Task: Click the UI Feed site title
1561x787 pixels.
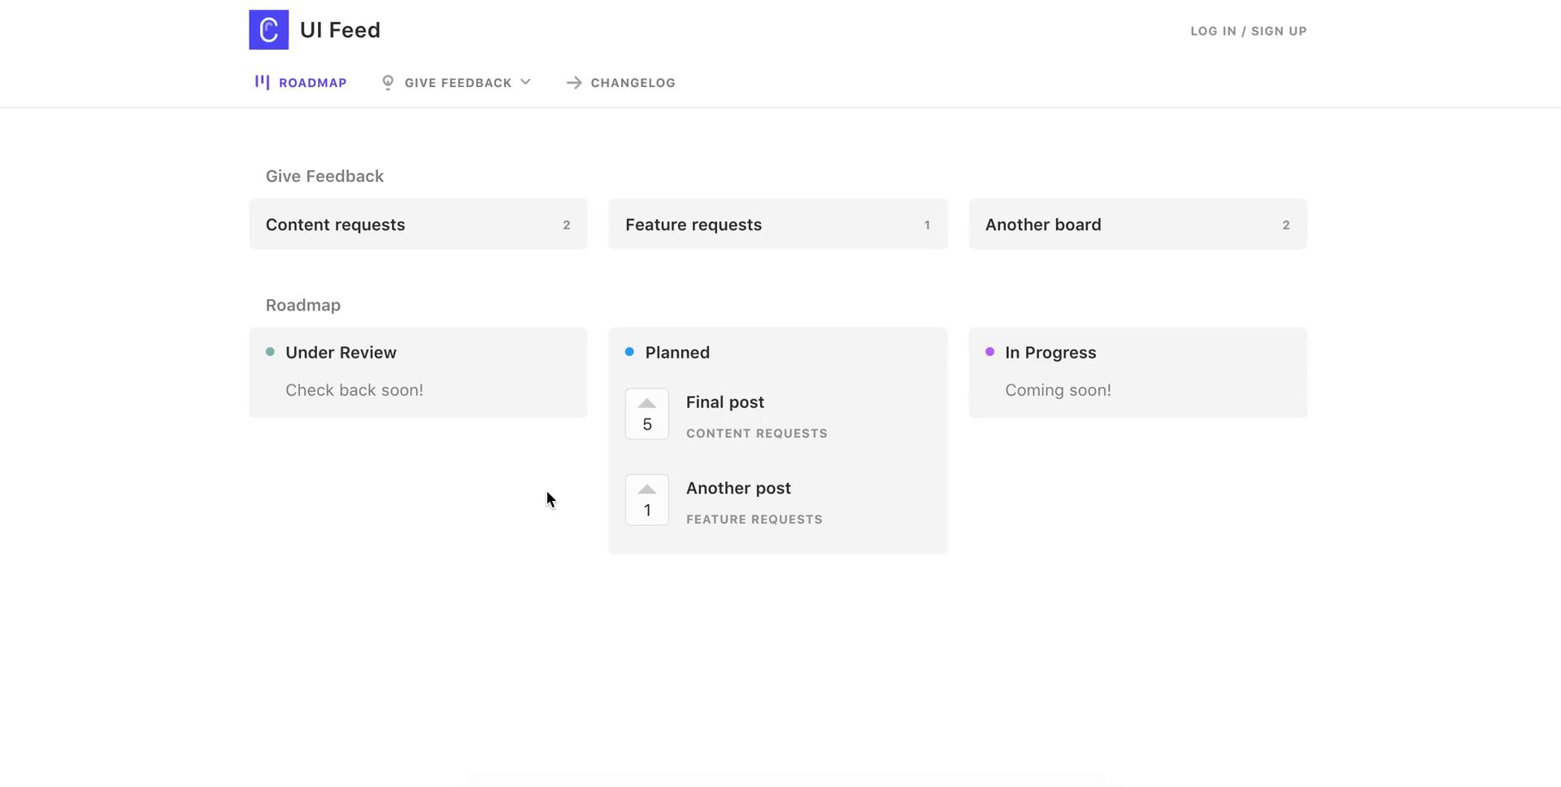Action: [x=340, y=30]
